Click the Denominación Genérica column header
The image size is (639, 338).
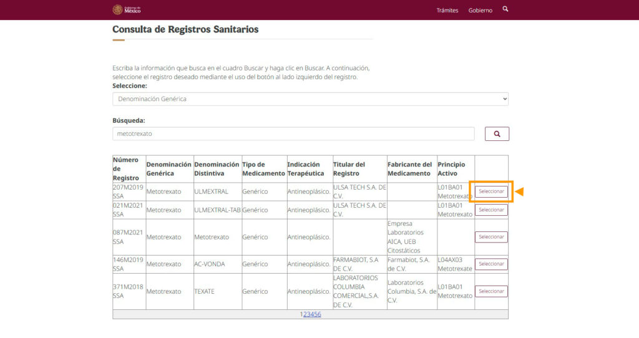[168, 168]
